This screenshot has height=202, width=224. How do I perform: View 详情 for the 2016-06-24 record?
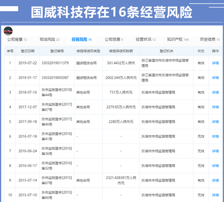tap(215, 151)
